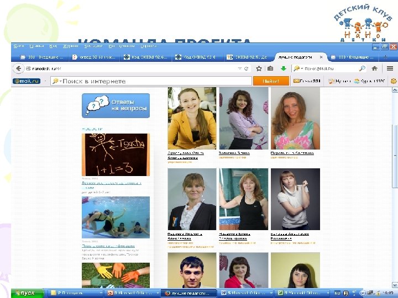
Task: Go to the home page icon
Action: (x=374, y=68)
